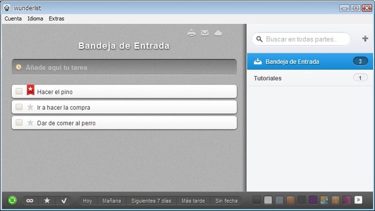Open the Idioma menu
Image resolution: width=375 pixels, height=211 pixels.
pos(35,18)
